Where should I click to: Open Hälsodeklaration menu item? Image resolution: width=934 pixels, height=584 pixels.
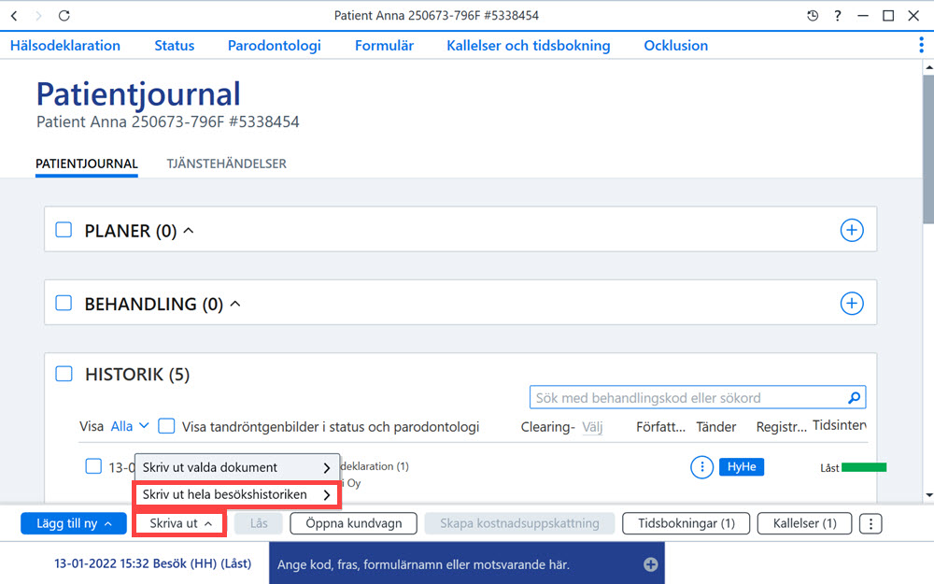tap(65, 45)
